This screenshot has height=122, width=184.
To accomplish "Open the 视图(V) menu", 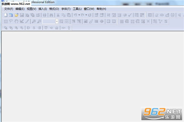I will click(x=32, y=9).
